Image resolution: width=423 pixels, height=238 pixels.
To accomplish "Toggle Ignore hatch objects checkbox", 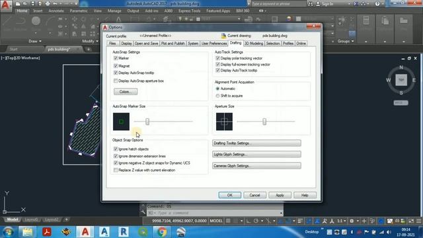I will coord(116,149).
